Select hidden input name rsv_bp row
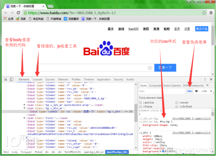The image size is (216, 156). click(60, 89)
